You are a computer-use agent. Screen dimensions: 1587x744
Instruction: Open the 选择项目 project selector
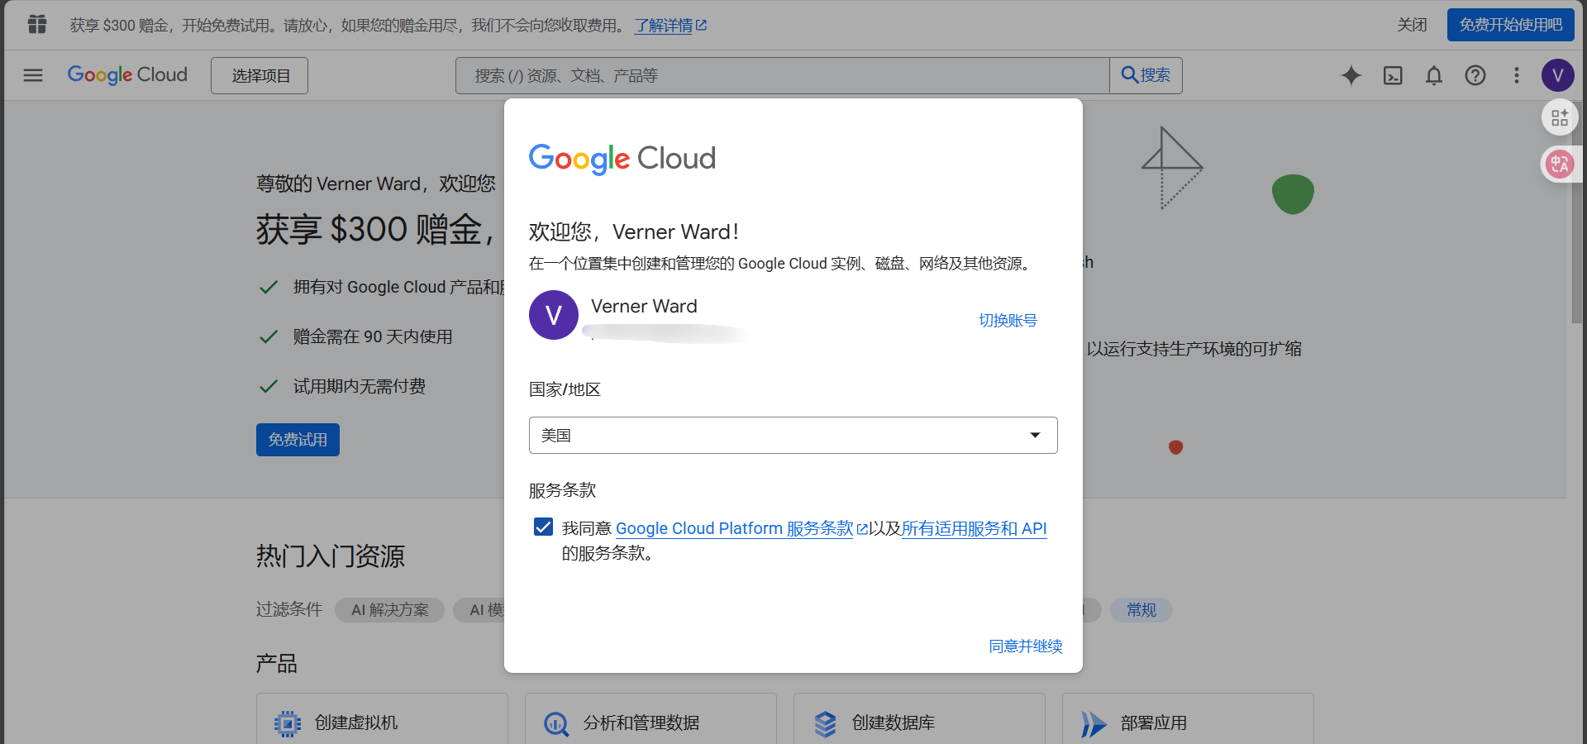260,75
